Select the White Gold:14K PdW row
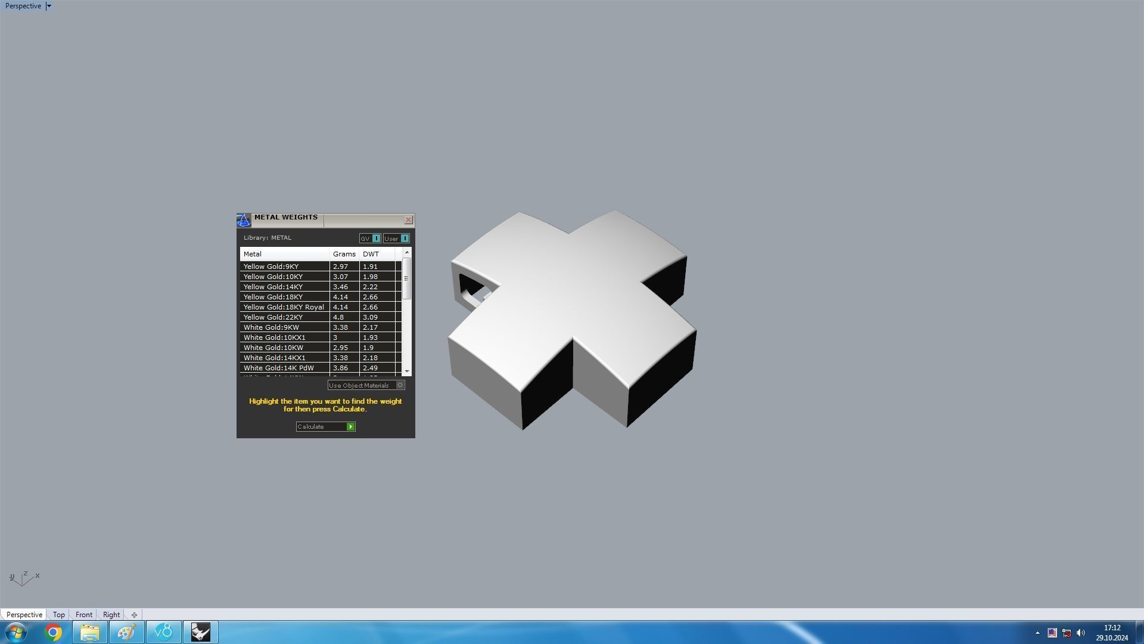 pos(321,368)
